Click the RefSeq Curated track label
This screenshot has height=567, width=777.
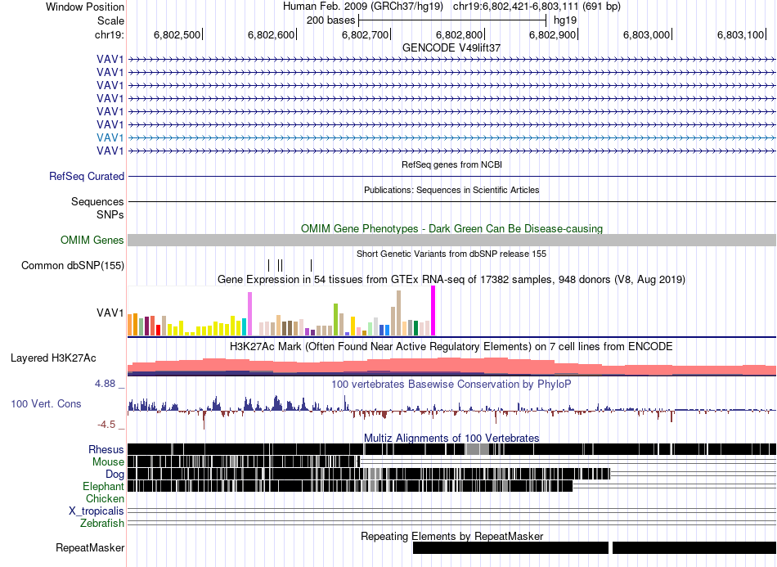tap(87, 177)
